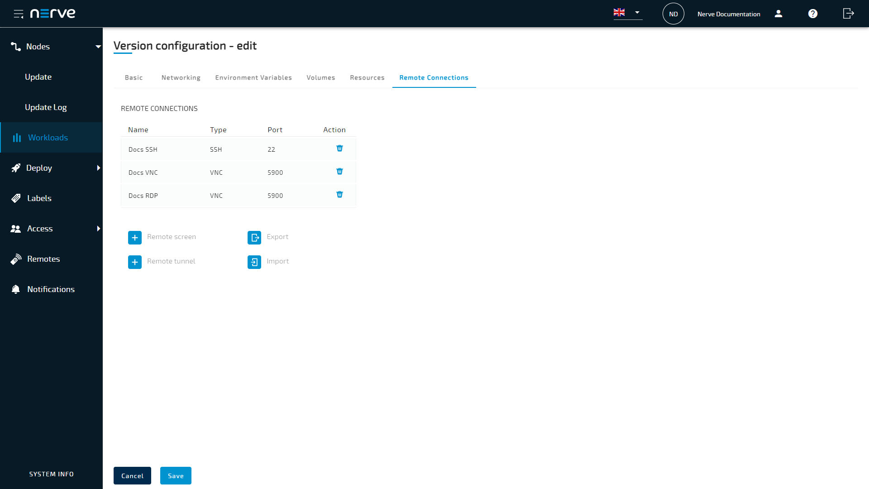Click the Export remote connections icon

coord(254,237)
